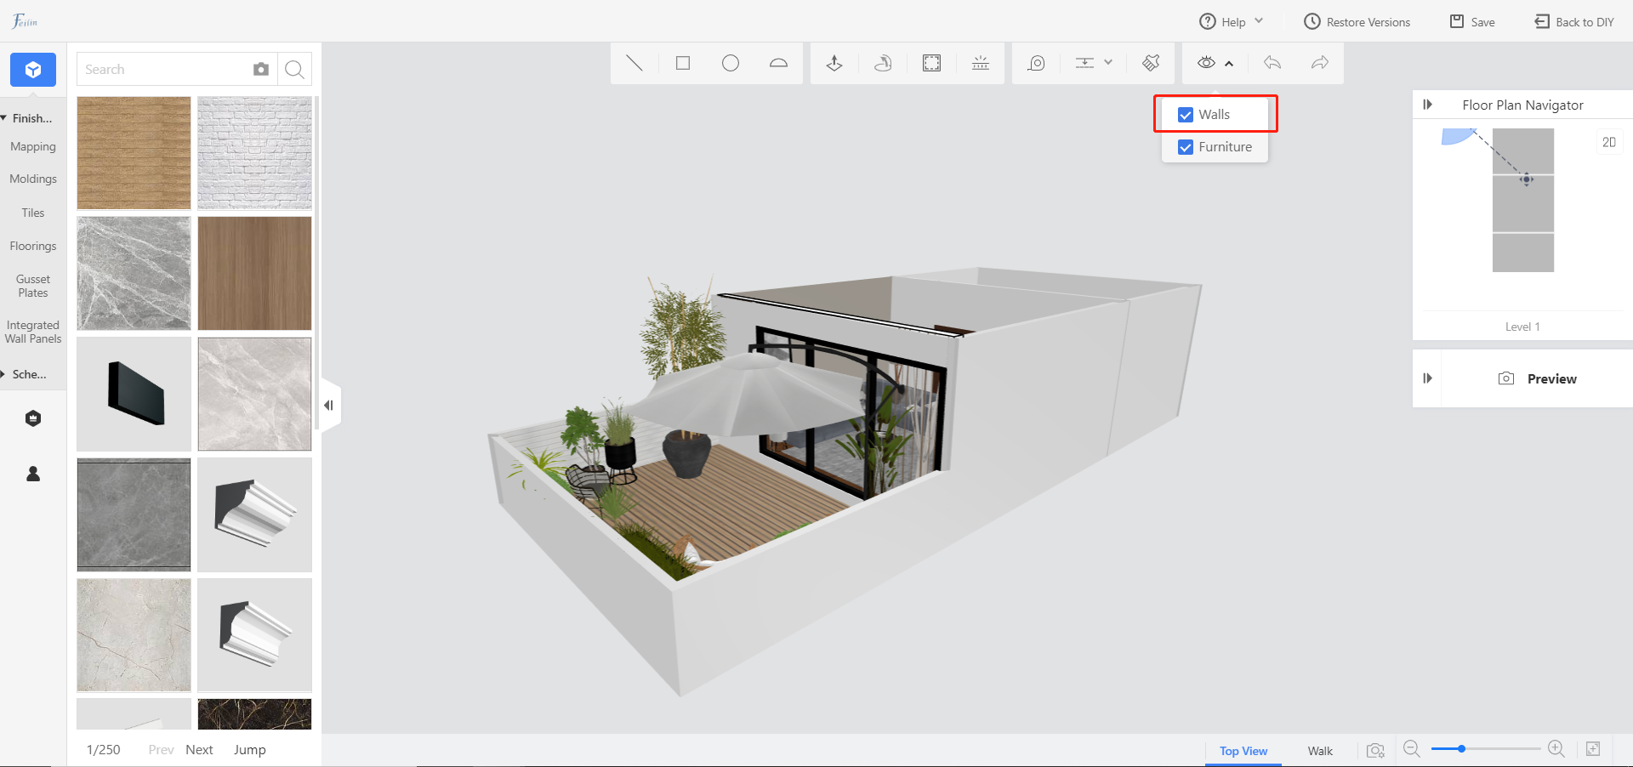
Task: Select the light gray marble thumbnail
Action: click(x=254, y=394)
